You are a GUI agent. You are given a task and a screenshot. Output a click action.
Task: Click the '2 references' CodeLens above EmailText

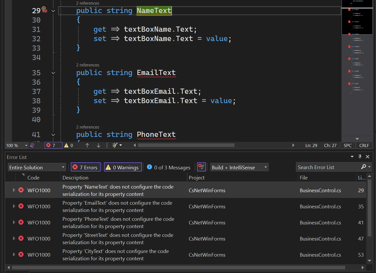click(x=88, y=65)
